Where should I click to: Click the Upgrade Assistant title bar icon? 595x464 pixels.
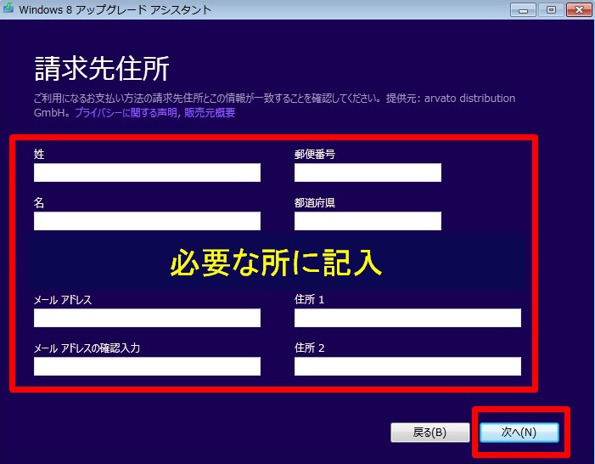pyautogui.click(x=8, y=8)
